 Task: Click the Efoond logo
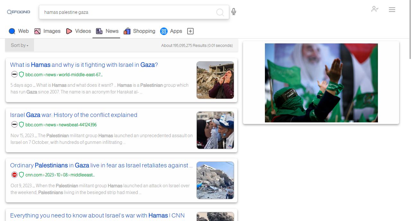tap(19, 12)
